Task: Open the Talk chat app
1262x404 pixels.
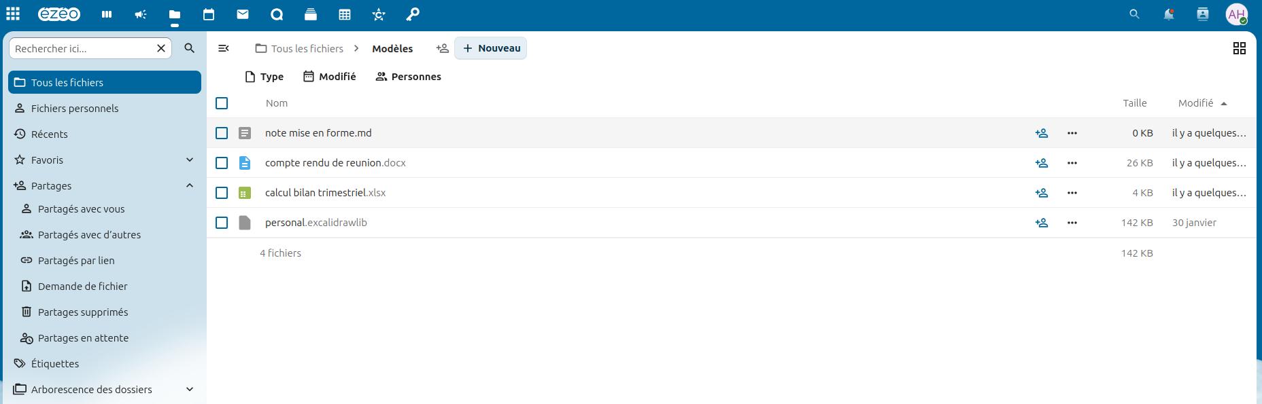Action: pos(277,14)
